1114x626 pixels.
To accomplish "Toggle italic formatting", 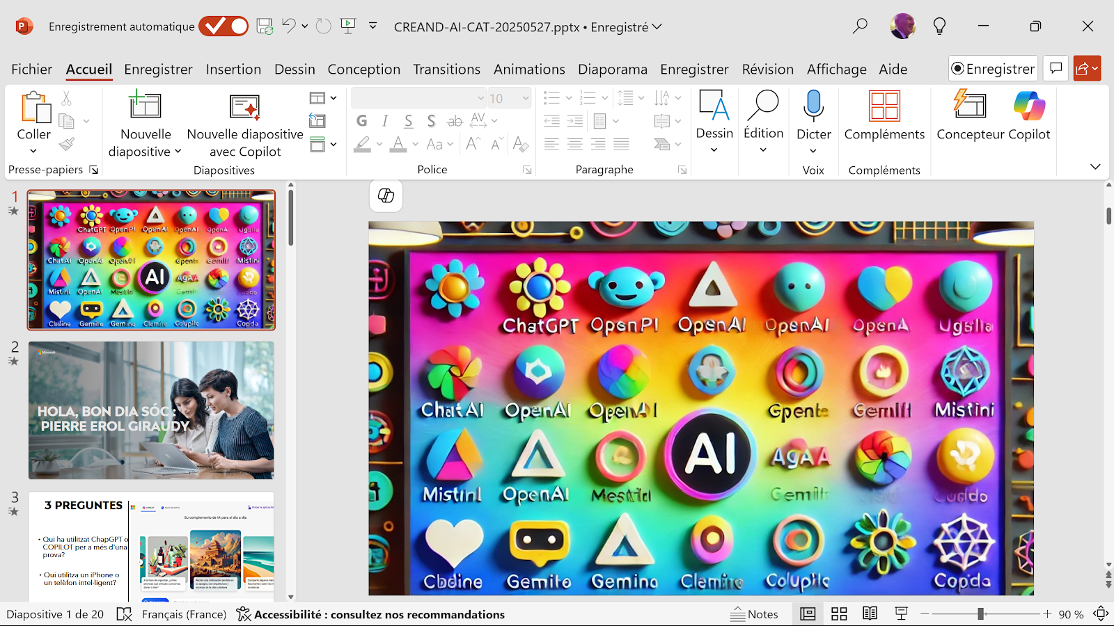I will [x=385, y=121].
